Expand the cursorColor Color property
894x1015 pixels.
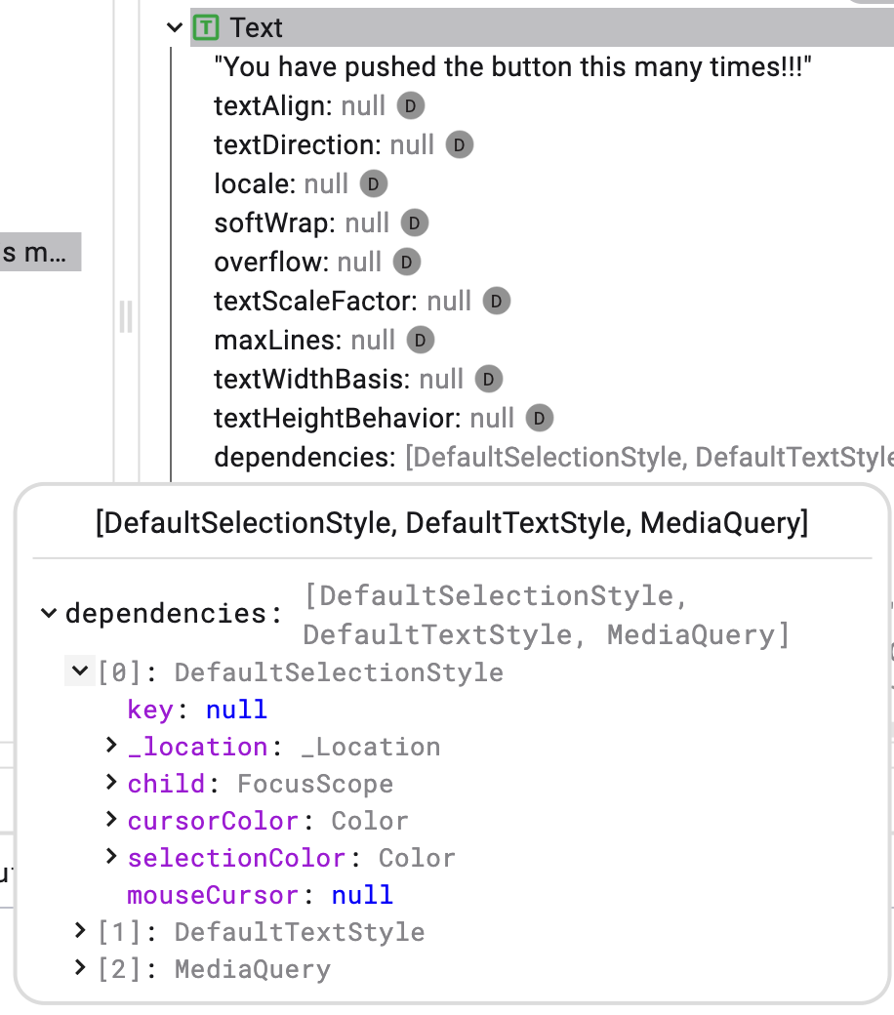click(x=110, y=821)
